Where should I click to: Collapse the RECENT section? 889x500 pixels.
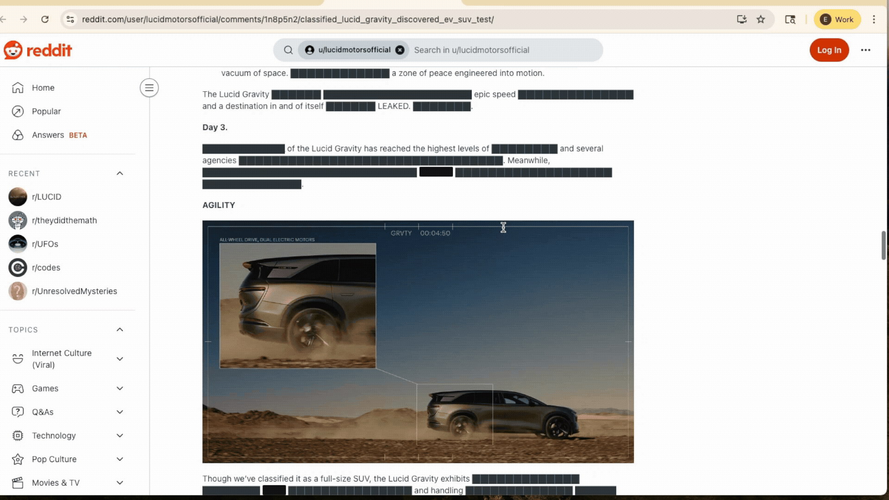(x=119, y=174)
